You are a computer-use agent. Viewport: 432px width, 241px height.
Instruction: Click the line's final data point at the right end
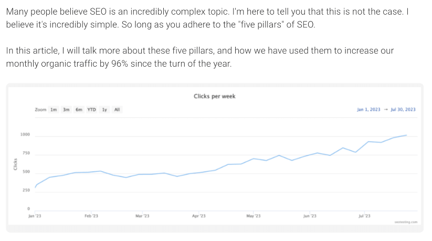[406, 135]
